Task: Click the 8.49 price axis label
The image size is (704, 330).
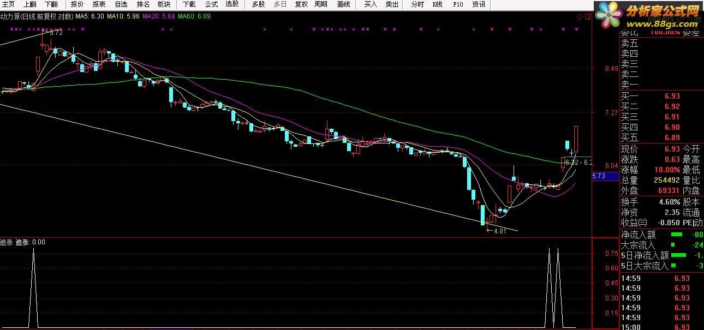Action: coord(611,69)
